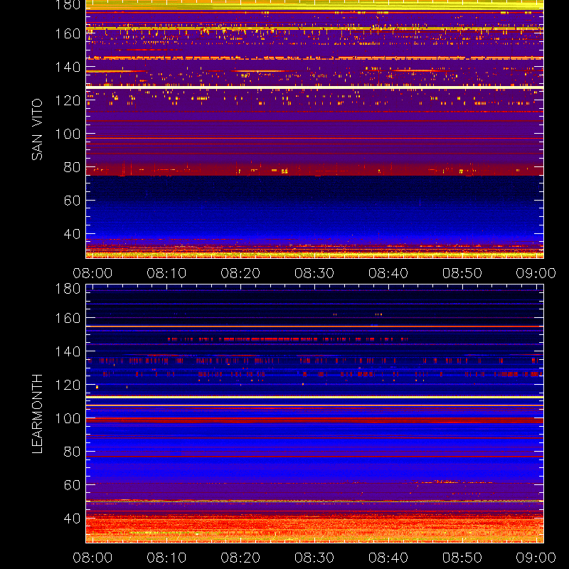
Task: Select San Vito plot's 08:10 time label
Action: tap(166, 273)
